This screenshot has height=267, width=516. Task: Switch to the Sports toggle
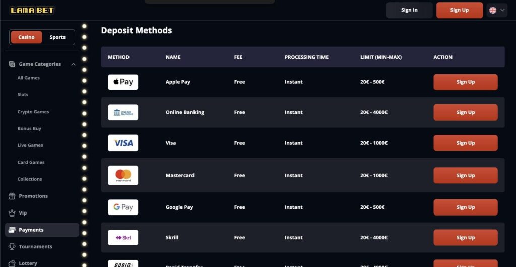[57, 37]
